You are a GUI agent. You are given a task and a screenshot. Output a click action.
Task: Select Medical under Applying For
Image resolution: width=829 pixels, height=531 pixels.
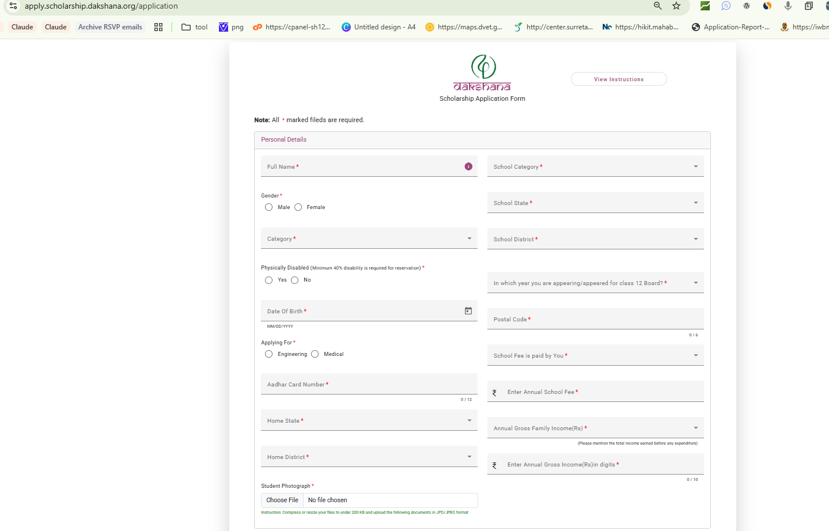(315, 354)
